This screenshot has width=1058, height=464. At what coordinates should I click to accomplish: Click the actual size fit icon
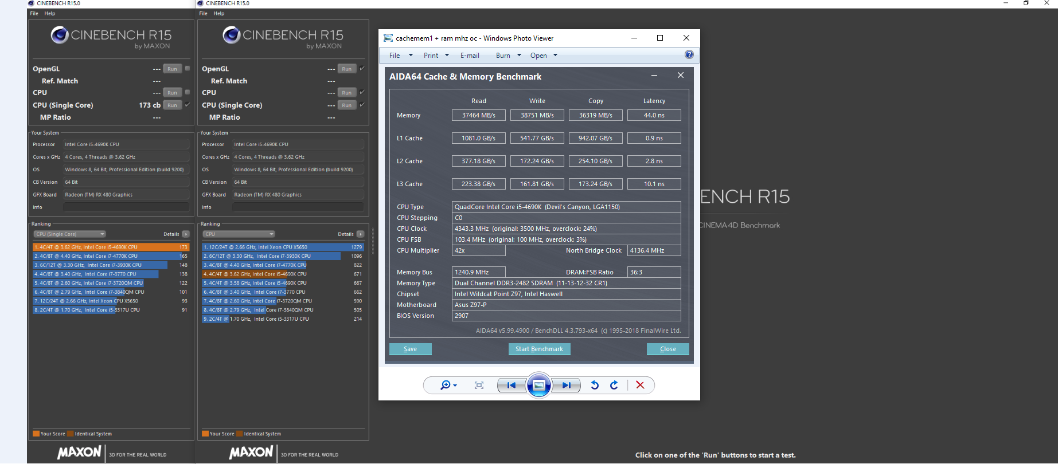click(479, 386)
